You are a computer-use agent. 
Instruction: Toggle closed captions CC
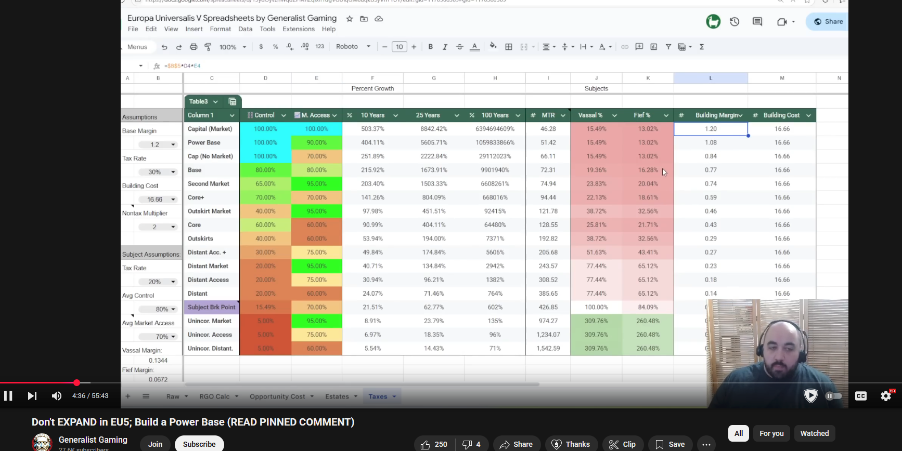(861, 396)
